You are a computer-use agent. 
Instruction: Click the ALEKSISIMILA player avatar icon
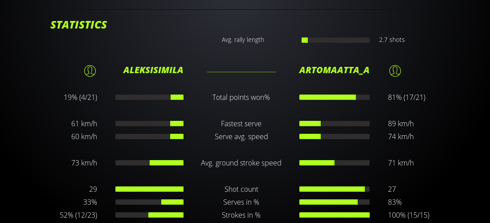(90, 70)
